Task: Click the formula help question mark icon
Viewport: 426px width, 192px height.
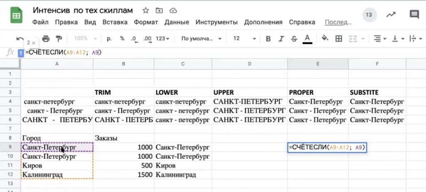Action: click(x=21, y=53)
